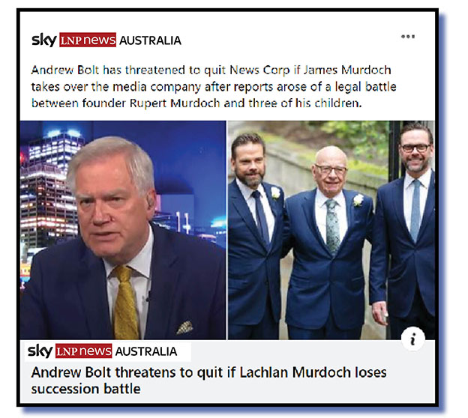The height and width of the screenshot is (418, 468).
Task: Open the right photo of three suited men
Action: pos(331,230)
